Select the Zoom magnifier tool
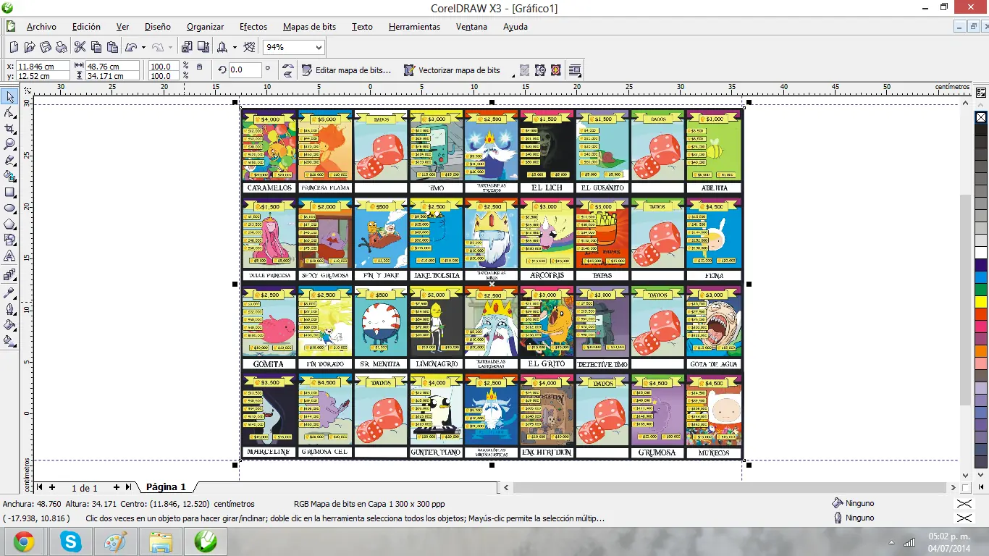989x556 pixels. [10, 145]
